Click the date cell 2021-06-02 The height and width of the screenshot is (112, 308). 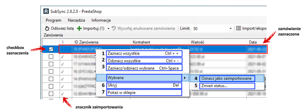pyautogui.click(x=257, y=64)
